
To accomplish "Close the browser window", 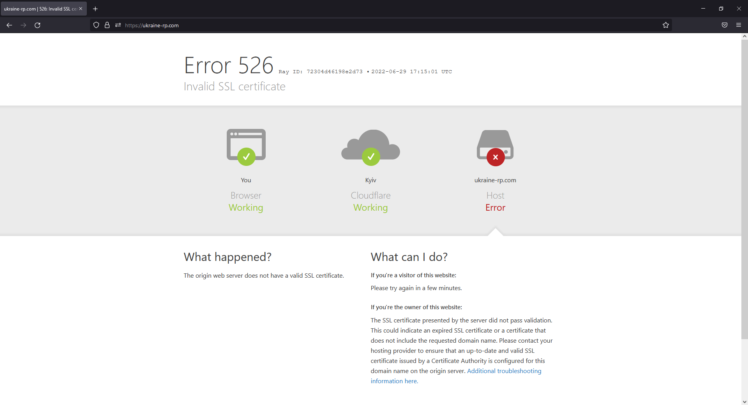I will point(739,9).
